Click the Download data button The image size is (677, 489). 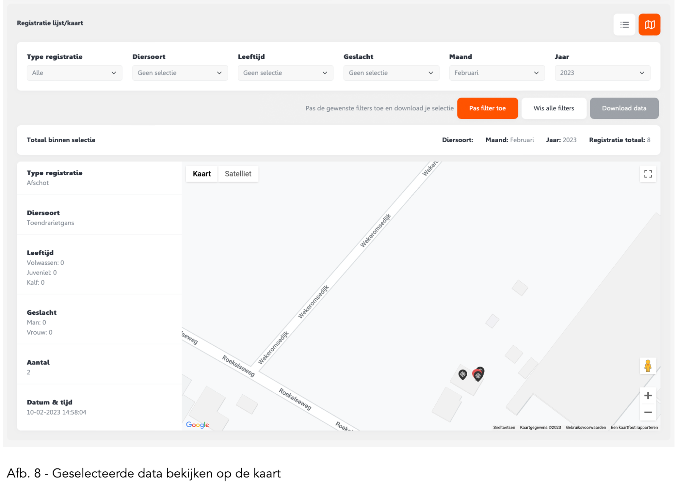coord(624,108)
